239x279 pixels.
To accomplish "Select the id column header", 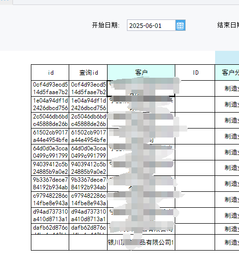I will tap(50, 72).
